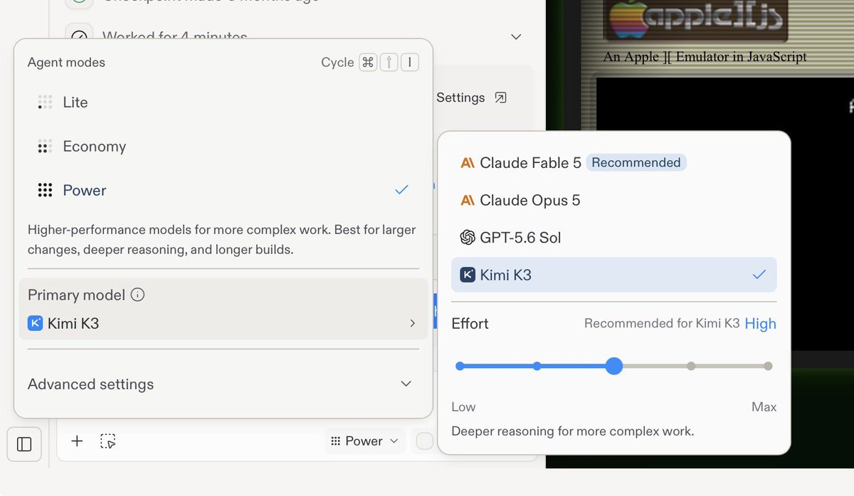Set Effort to the second slider stop
This screenshot has width=854, height=496.
(x=537, y=366)
